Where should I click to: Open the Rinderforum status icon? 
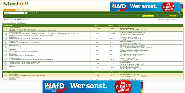click(x=6, y=38)
